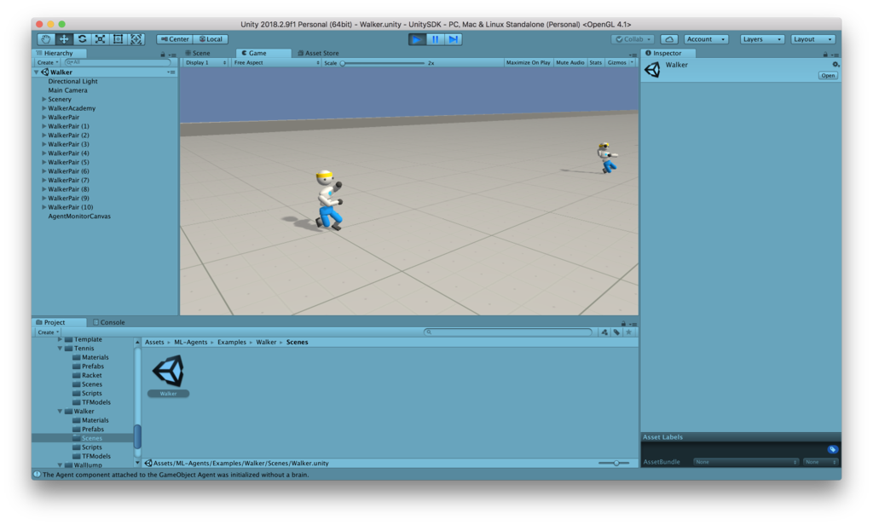Screen dimensions: 873x525
Task: Click the blue asset label tag icon
Action: pyautogui.click(x=832, y=449)
